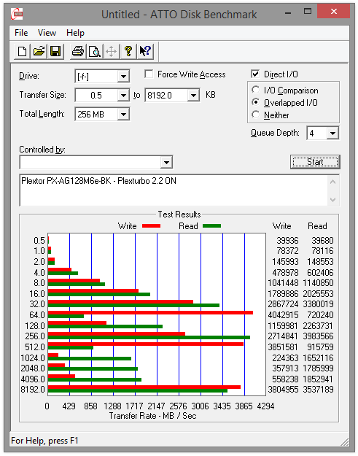The width and height of the screenshot is (358, 456).
Task: Open the View menu
Action: [x=47, y=33]
